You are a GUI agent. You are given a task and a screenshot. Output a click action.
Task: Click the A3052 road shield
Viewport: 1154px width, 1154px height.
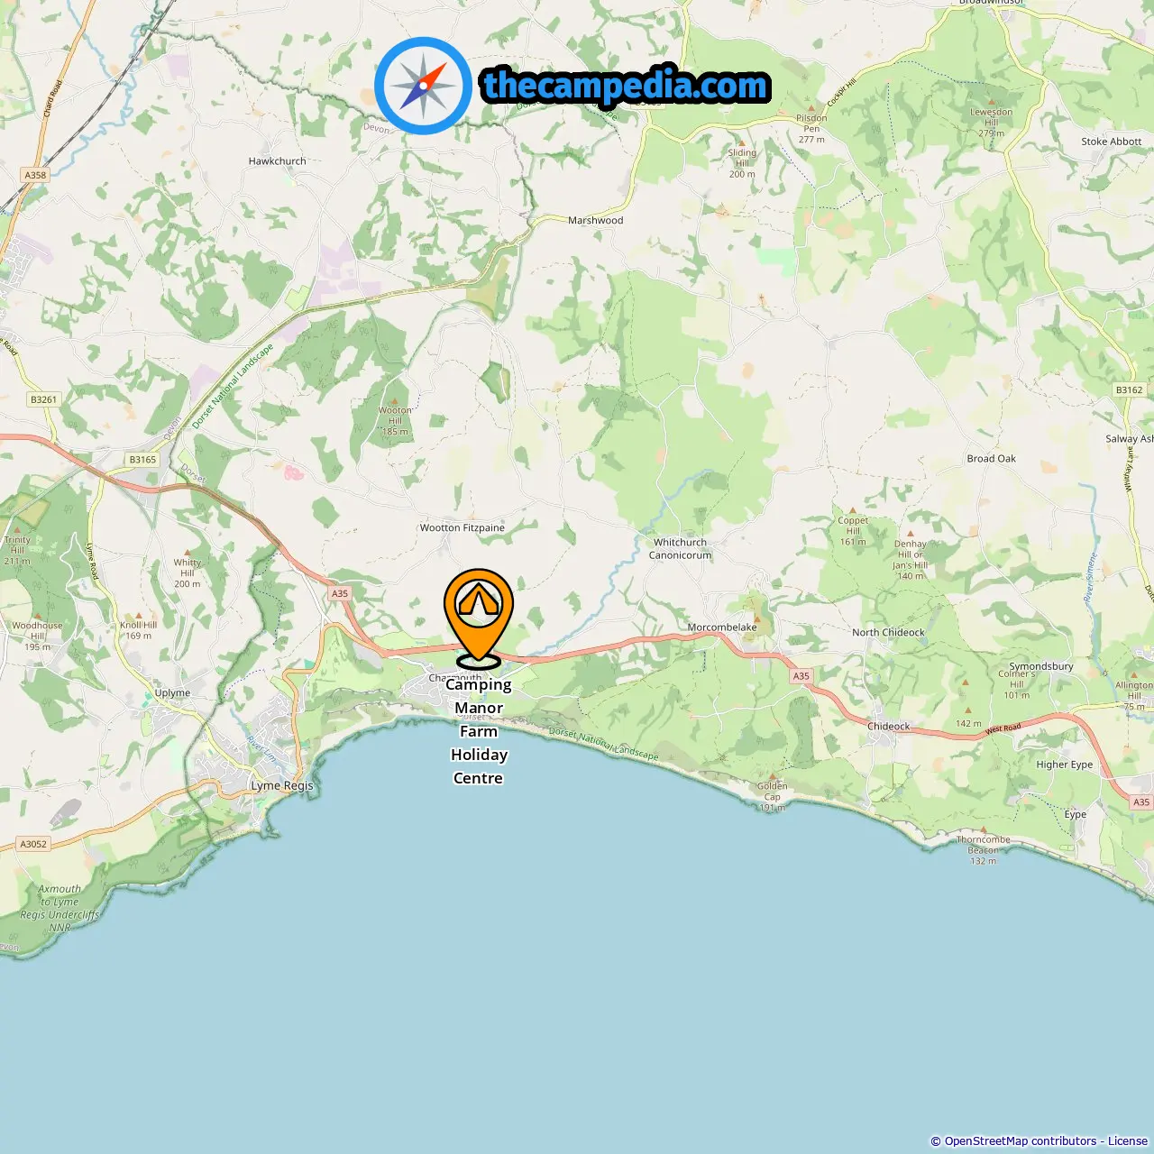tap(33, 844)
